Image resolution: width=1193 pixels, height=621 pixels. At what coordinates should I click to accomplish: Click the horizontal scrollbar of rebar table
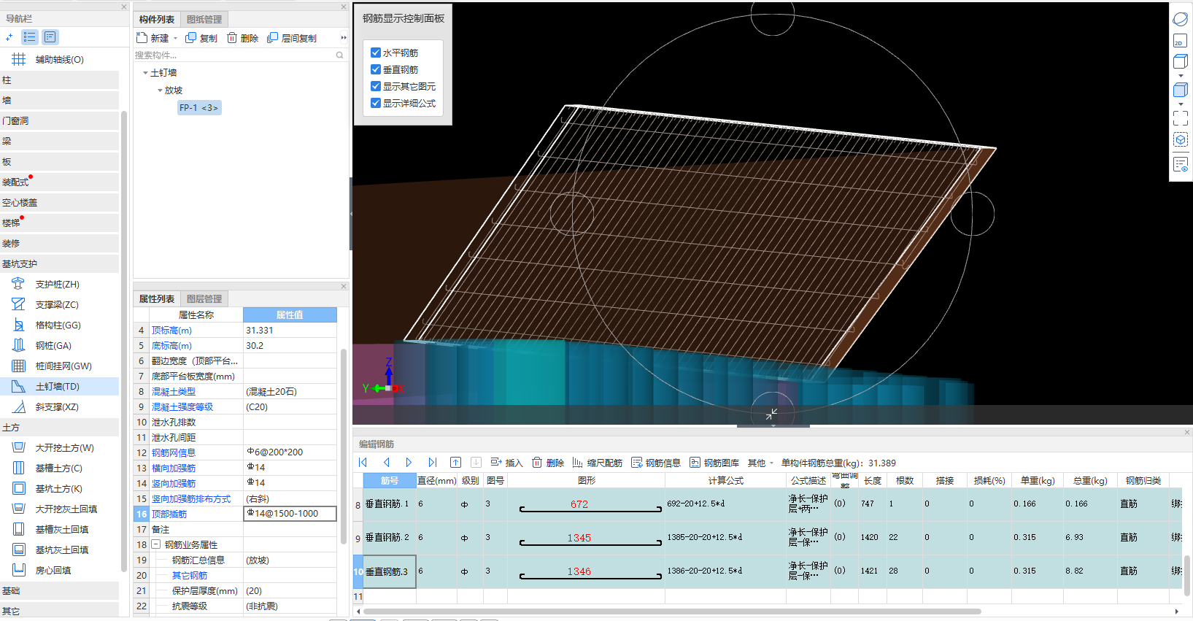click(672, 612)
